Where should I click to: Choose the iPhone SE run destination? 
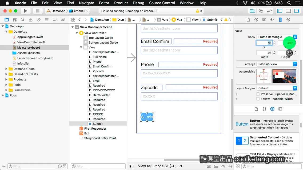[x=79, y=11]
